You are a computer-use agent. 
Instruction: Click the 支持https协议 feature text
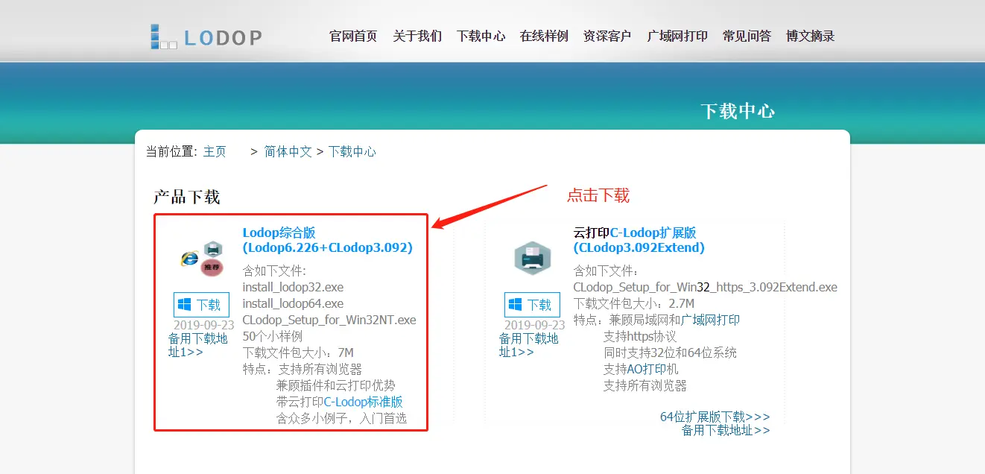[640, 336]
